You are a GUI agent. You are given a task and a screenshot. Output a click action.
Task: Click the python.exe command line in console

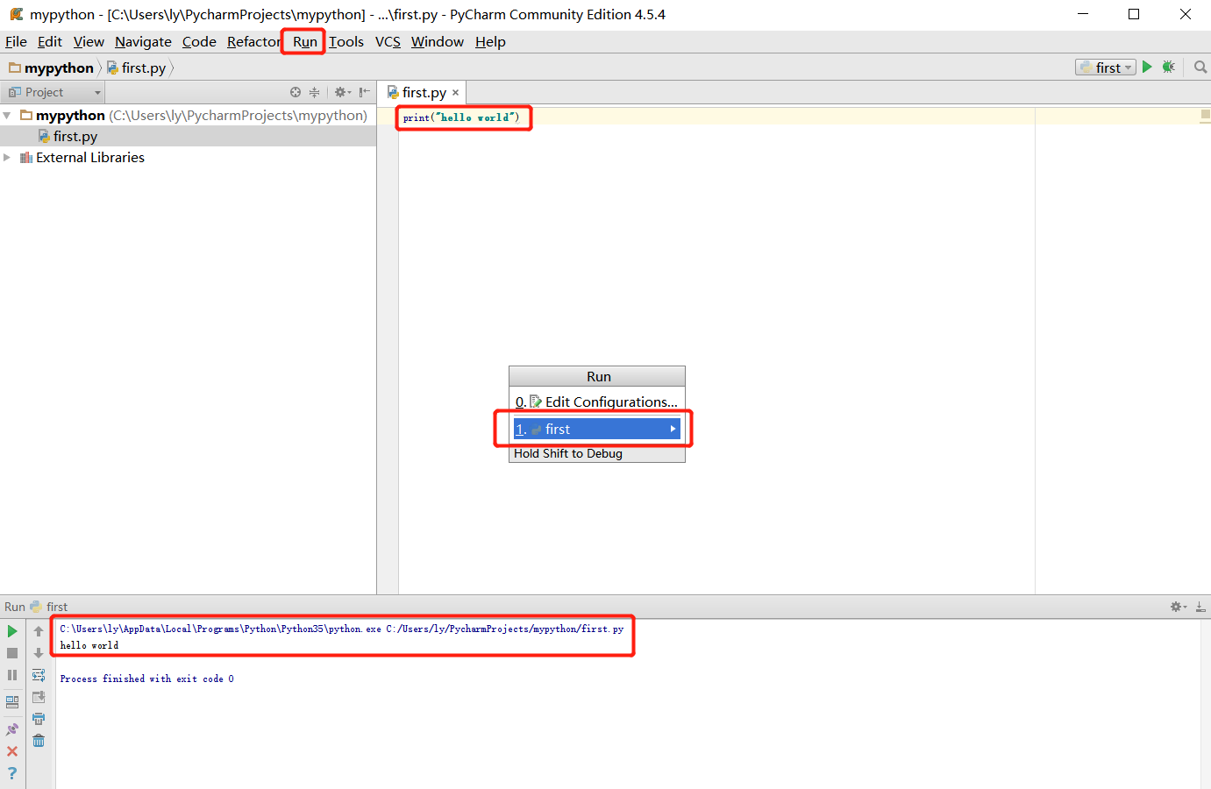coord(342,629)
